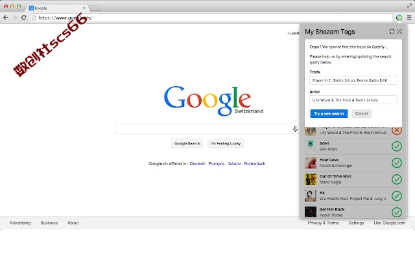The image size is (415, 259).
Task: Click the green check next to Get Her Back
Action: pos(397,212)
